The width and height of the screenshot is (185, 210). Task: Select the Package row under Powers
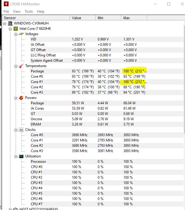point(107,103)
